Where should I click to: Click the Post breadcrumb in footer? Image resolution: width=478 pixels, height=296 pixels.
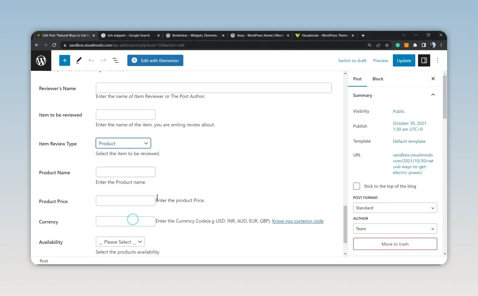point(44,261)
